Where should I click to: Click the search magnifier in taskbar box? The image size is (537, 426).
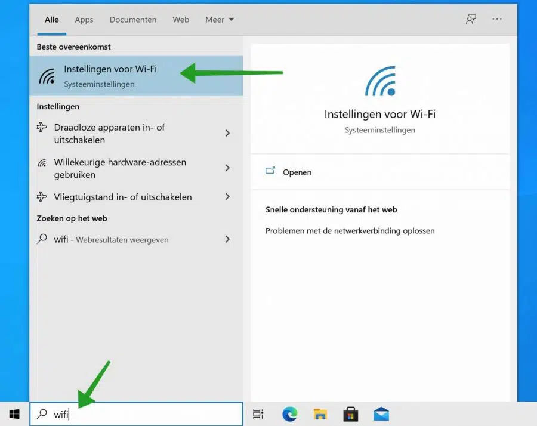tap(42, 413)
